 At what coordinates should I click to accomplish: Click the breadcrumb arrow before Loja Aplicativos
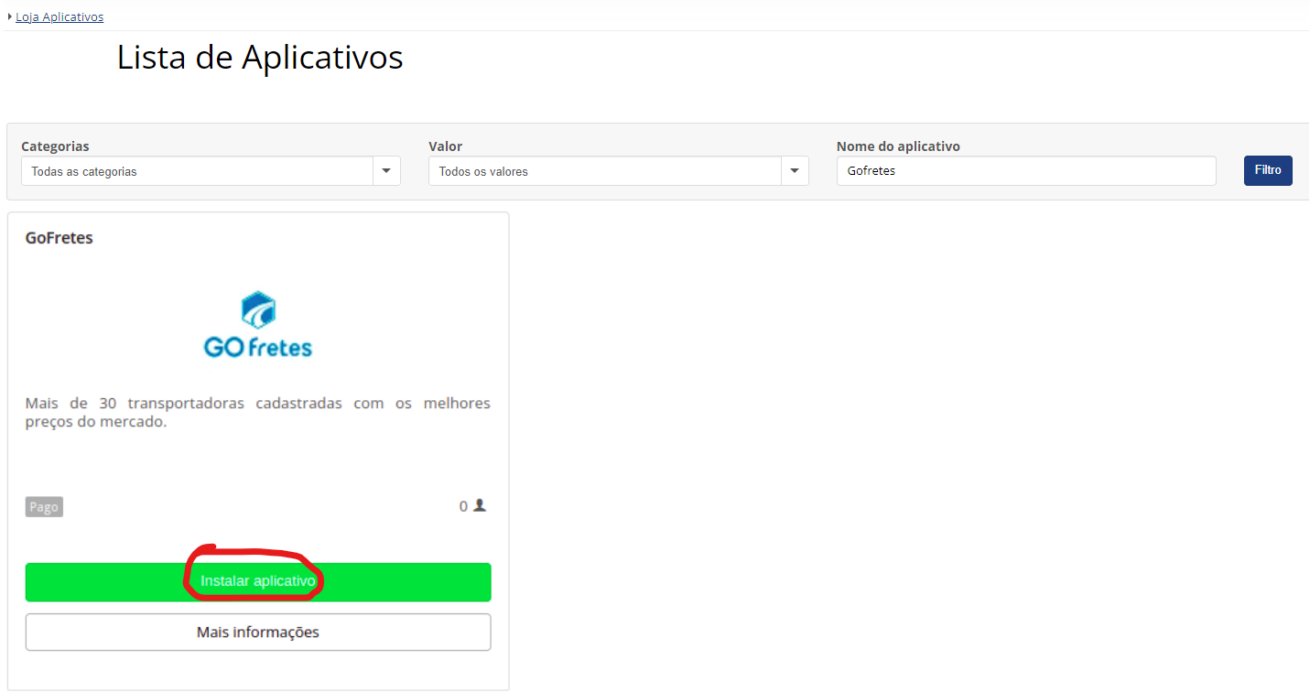click(x=9, y=16)
